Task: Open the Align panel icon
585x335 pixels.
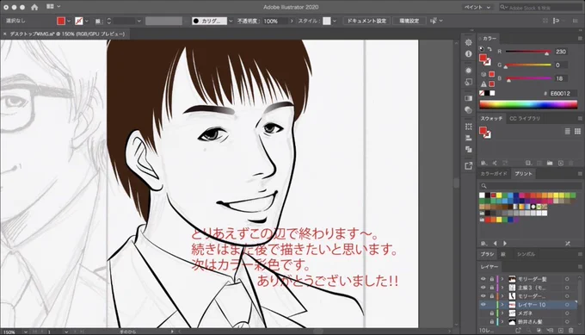Action: tap(469, 138)
